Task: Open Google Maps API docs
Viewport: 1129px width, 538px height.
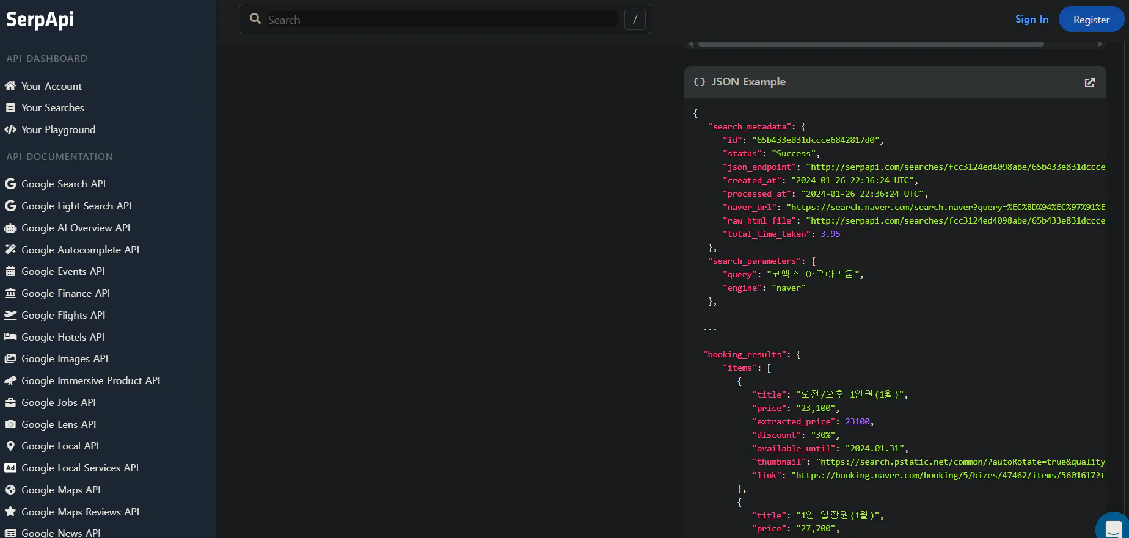Action: (x=61, y=490)
